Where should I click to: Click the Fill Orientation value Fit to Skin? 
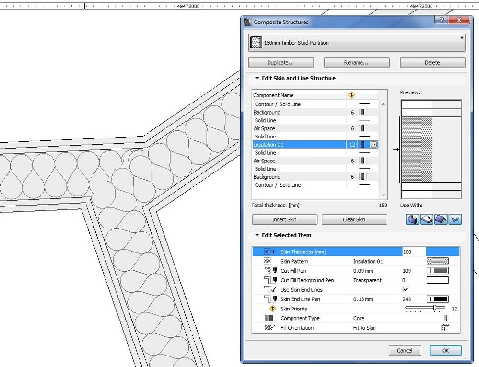(364, 328)
